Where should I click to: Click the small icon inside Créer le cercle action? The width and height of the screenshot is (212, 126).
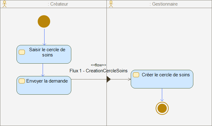click(x=136, y=75)
